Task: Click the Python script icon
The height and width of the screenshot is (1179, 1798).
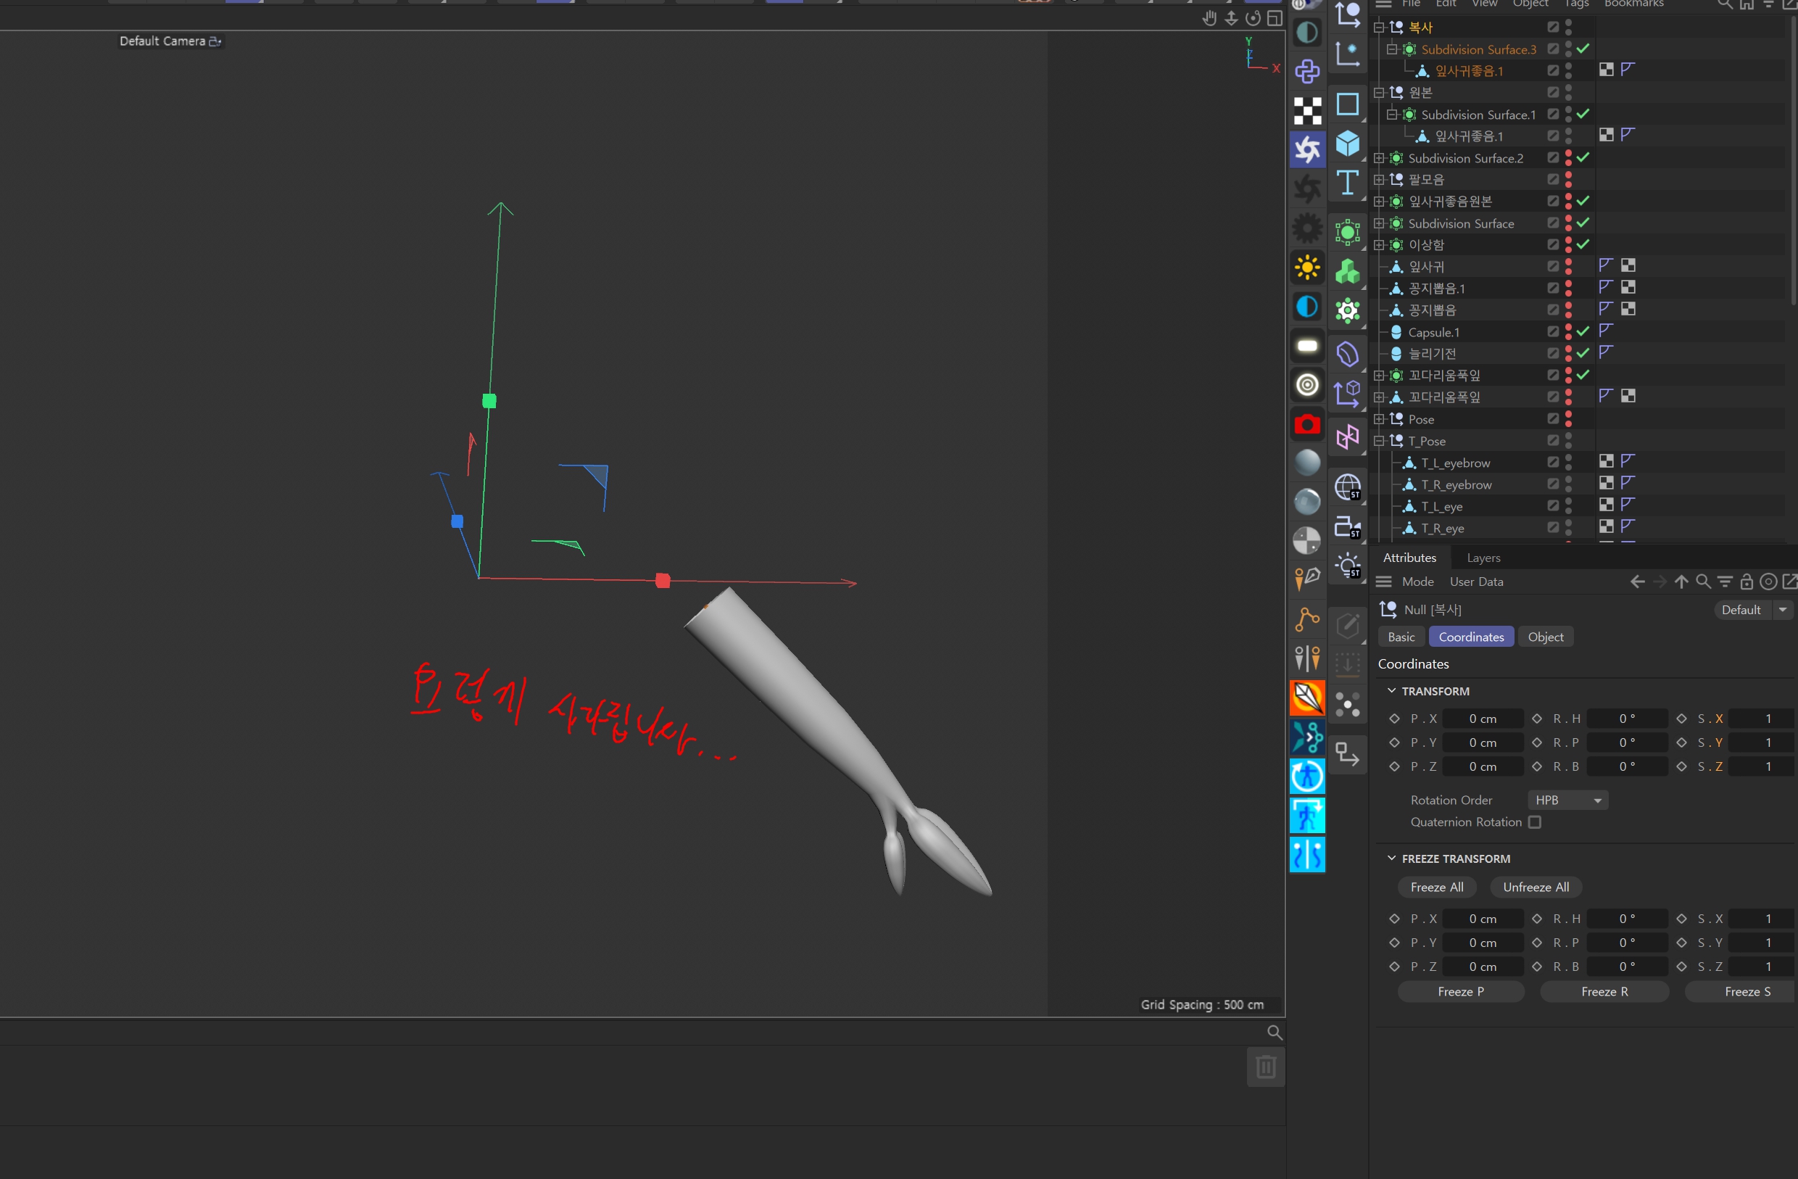Action: [1307, 72]
